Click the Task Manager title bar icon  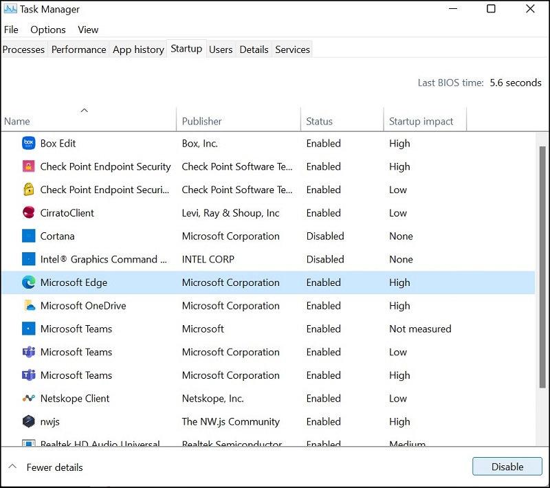(x=10, y=9)
